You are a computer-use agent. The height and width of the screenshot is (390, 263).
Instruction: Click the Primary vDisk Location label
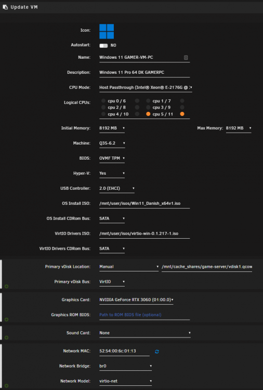point(68,267)
